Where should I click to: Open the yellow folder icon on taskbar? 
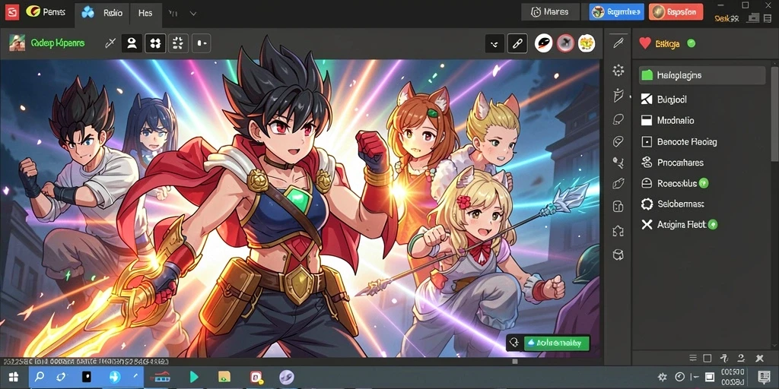point(224,377)
